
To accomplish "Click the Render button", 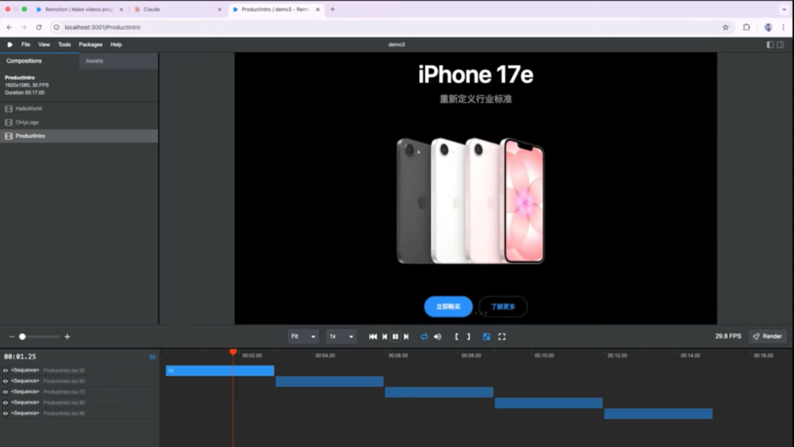I will [768, 336].
